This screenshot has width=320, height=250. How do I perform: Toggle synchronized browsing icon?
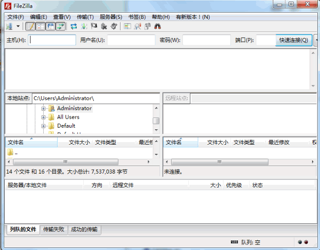pos(148,26)
